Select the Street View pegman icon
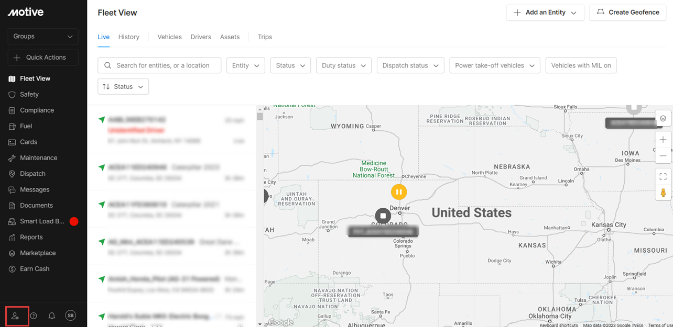This screenshot has width=673, height=327. click(663, 193)
